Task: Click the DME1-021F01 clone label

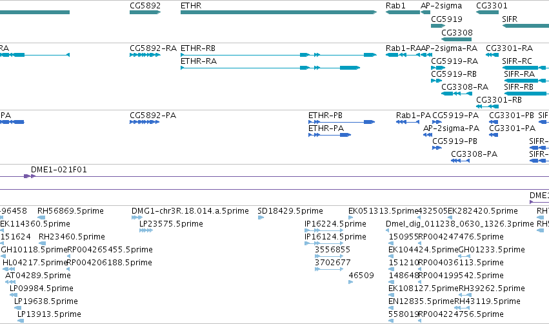Action: click(59, 170)
